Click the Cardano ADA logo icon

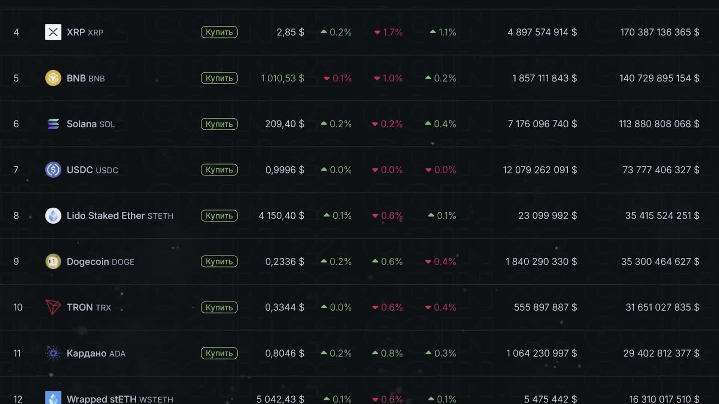pyautogui.click(x=53, y=353)
